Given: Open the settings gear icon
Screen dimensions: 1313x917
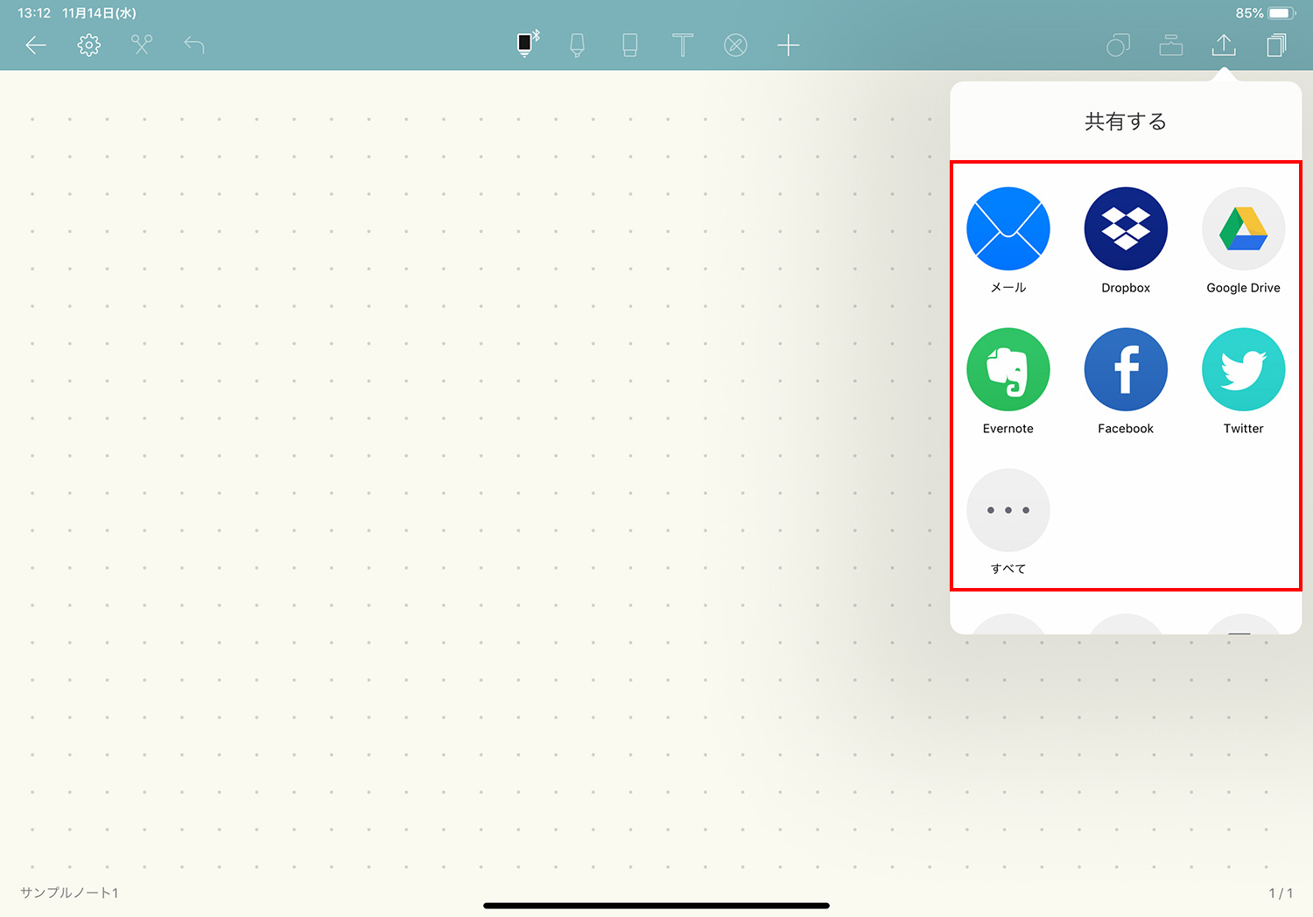Looking at the screenshot, I should coord(88,45).
